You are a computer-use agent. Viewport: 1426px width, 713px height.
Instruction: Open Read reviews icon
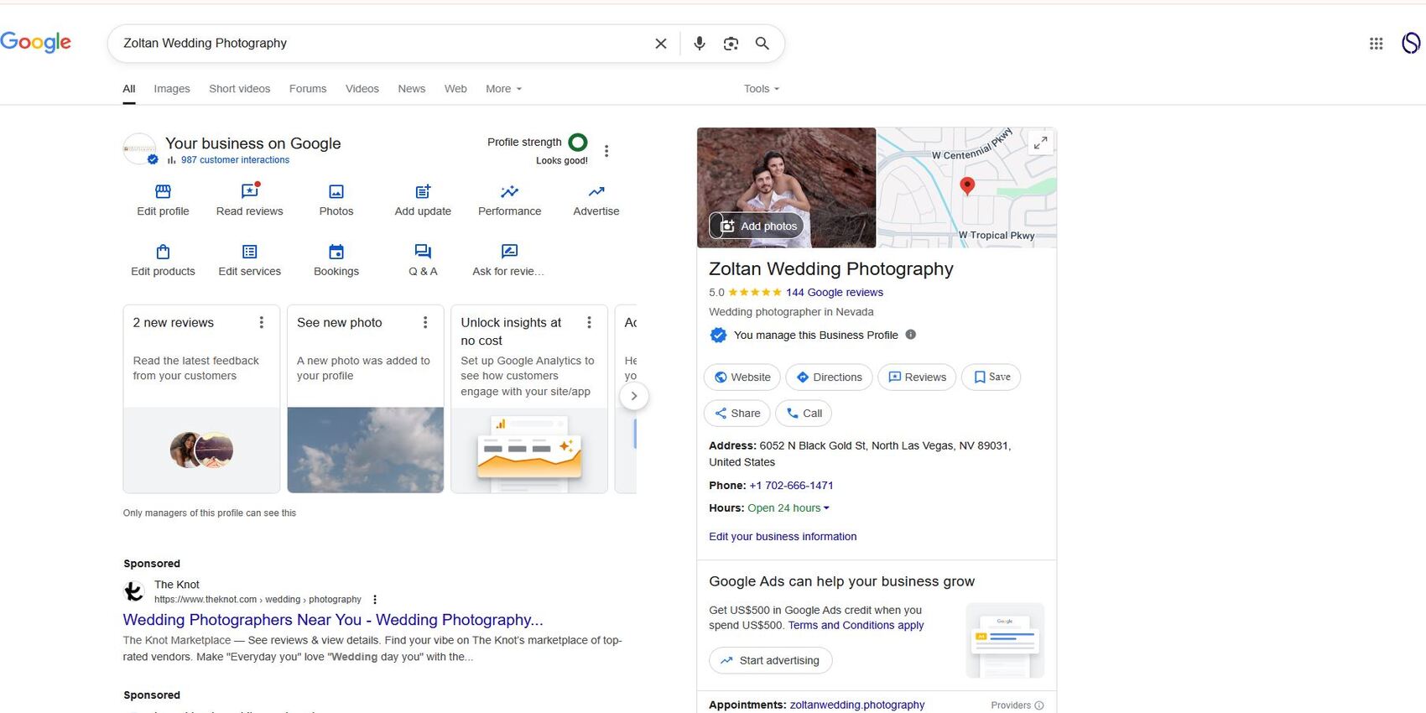click(x=249, y=192)
